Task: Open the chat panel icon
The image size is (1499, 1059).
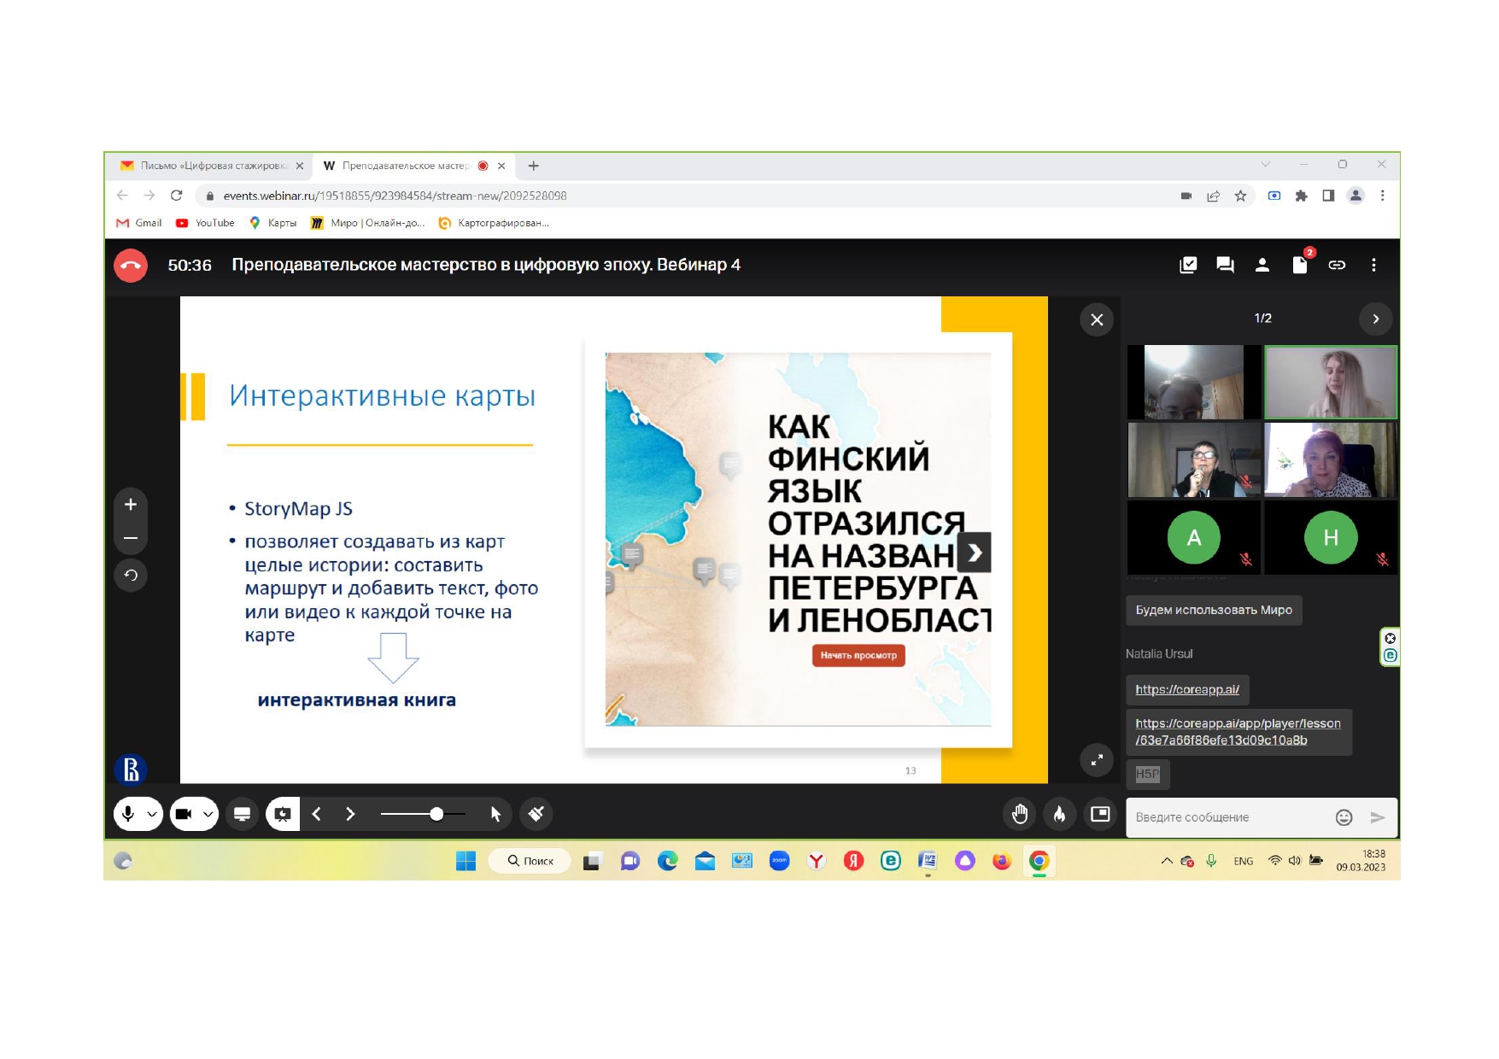Action: pos(1225,265)
